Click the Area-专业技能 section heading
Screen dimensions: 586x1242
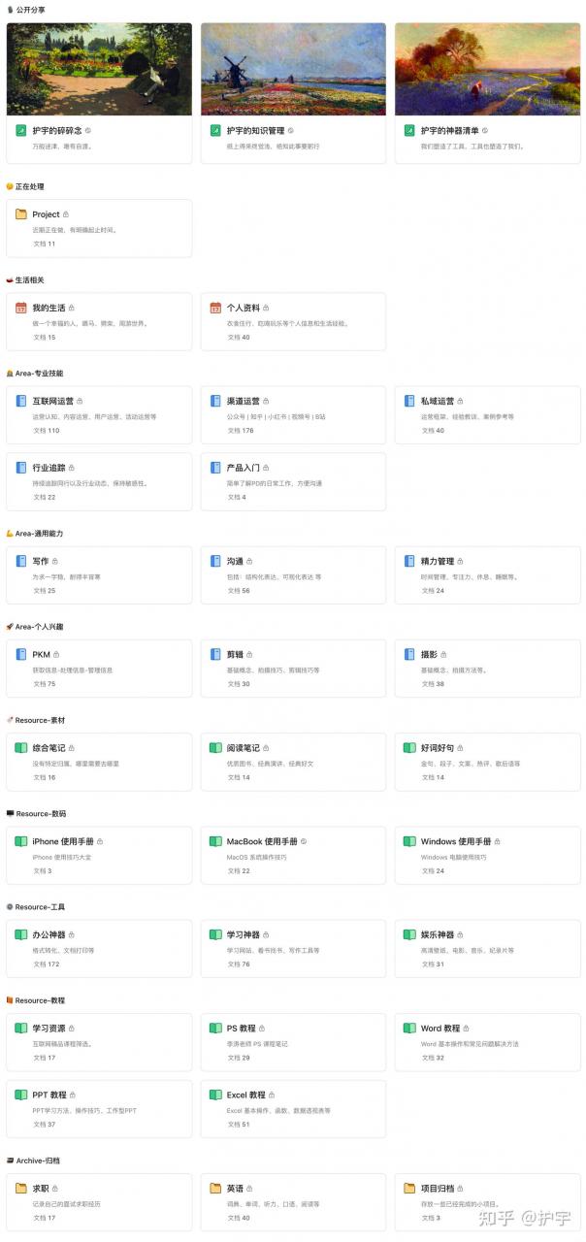(x=40, y=374)
